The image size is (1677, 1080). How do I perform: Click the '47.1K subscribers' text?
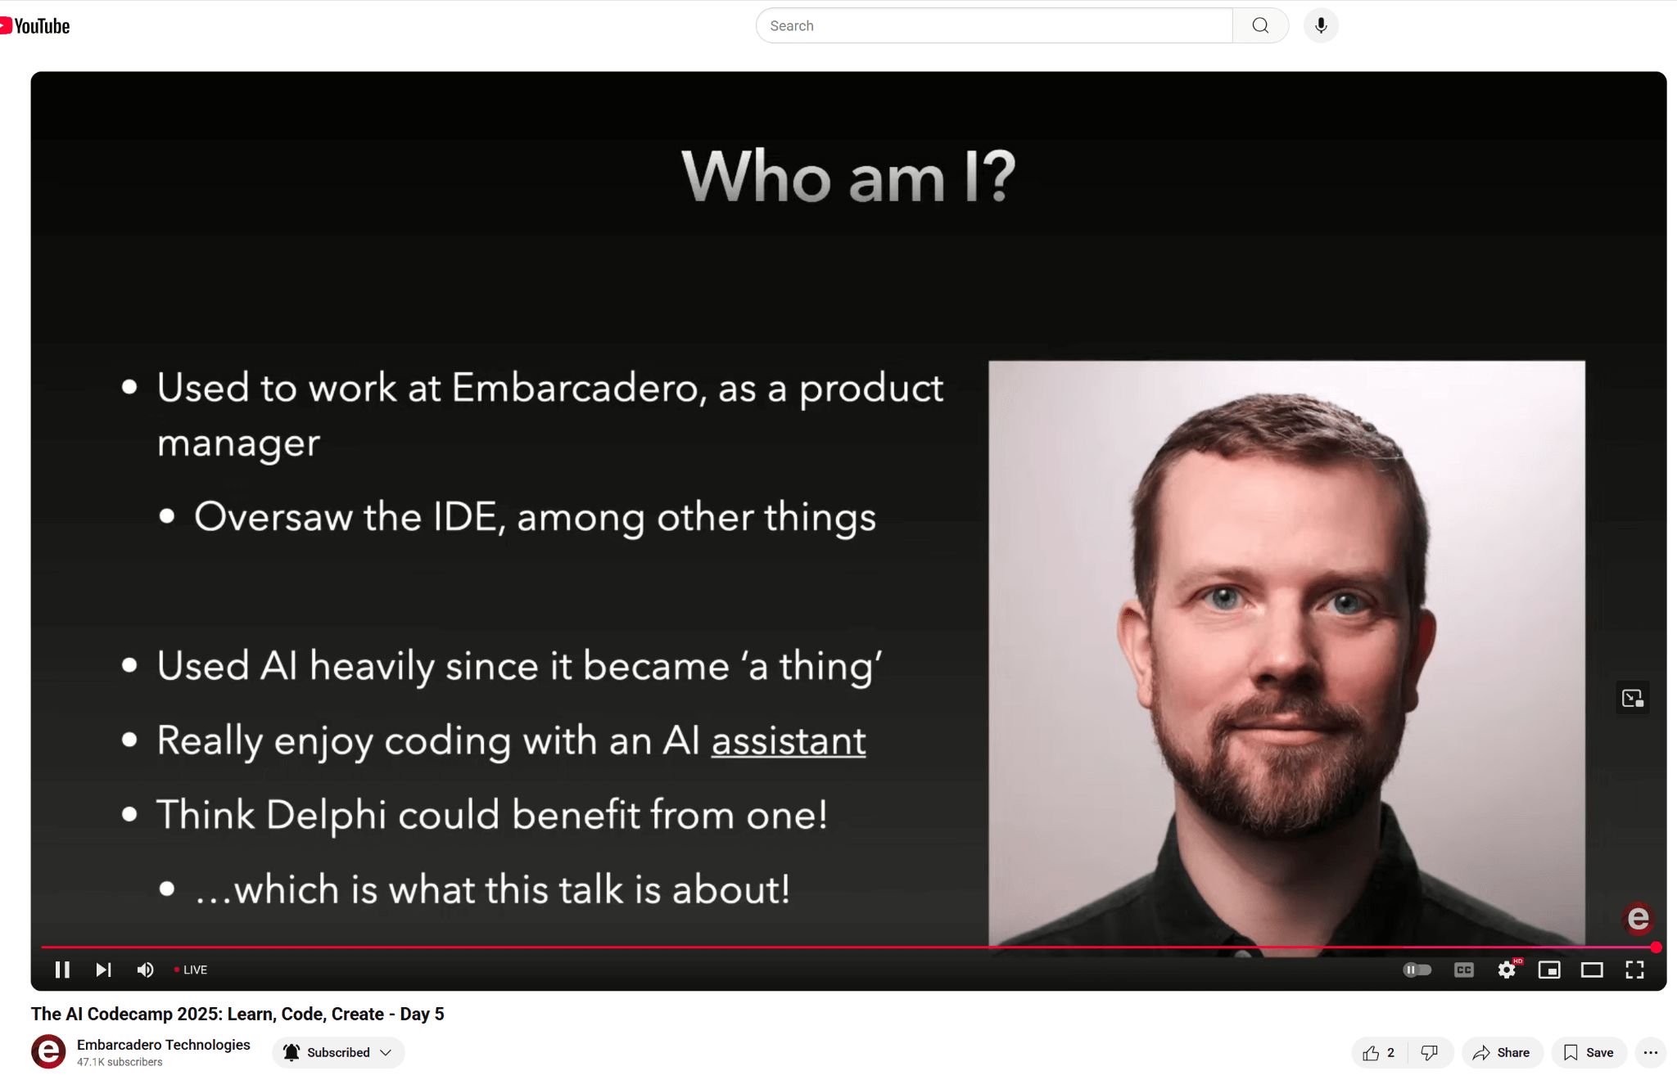(120, 1062)
